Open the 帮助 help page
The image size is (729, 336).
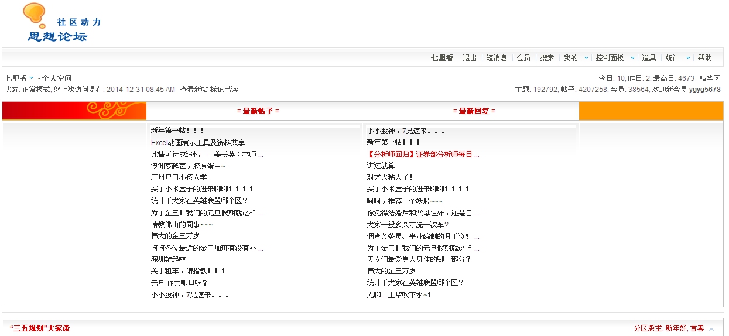pos(705,58)
